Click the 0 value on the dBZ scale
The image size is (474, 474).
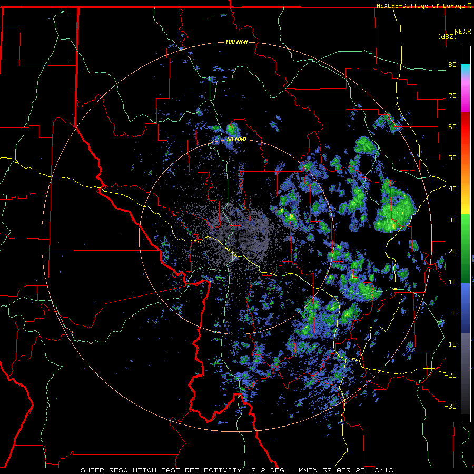[x=455, y=313]
